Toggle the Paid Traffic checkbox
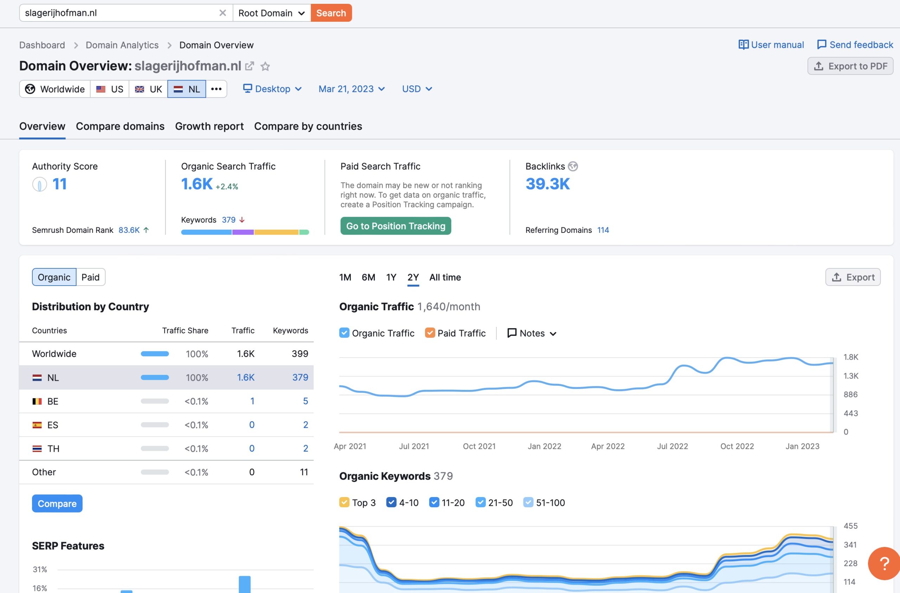900x593 pixels. [430, 333]
